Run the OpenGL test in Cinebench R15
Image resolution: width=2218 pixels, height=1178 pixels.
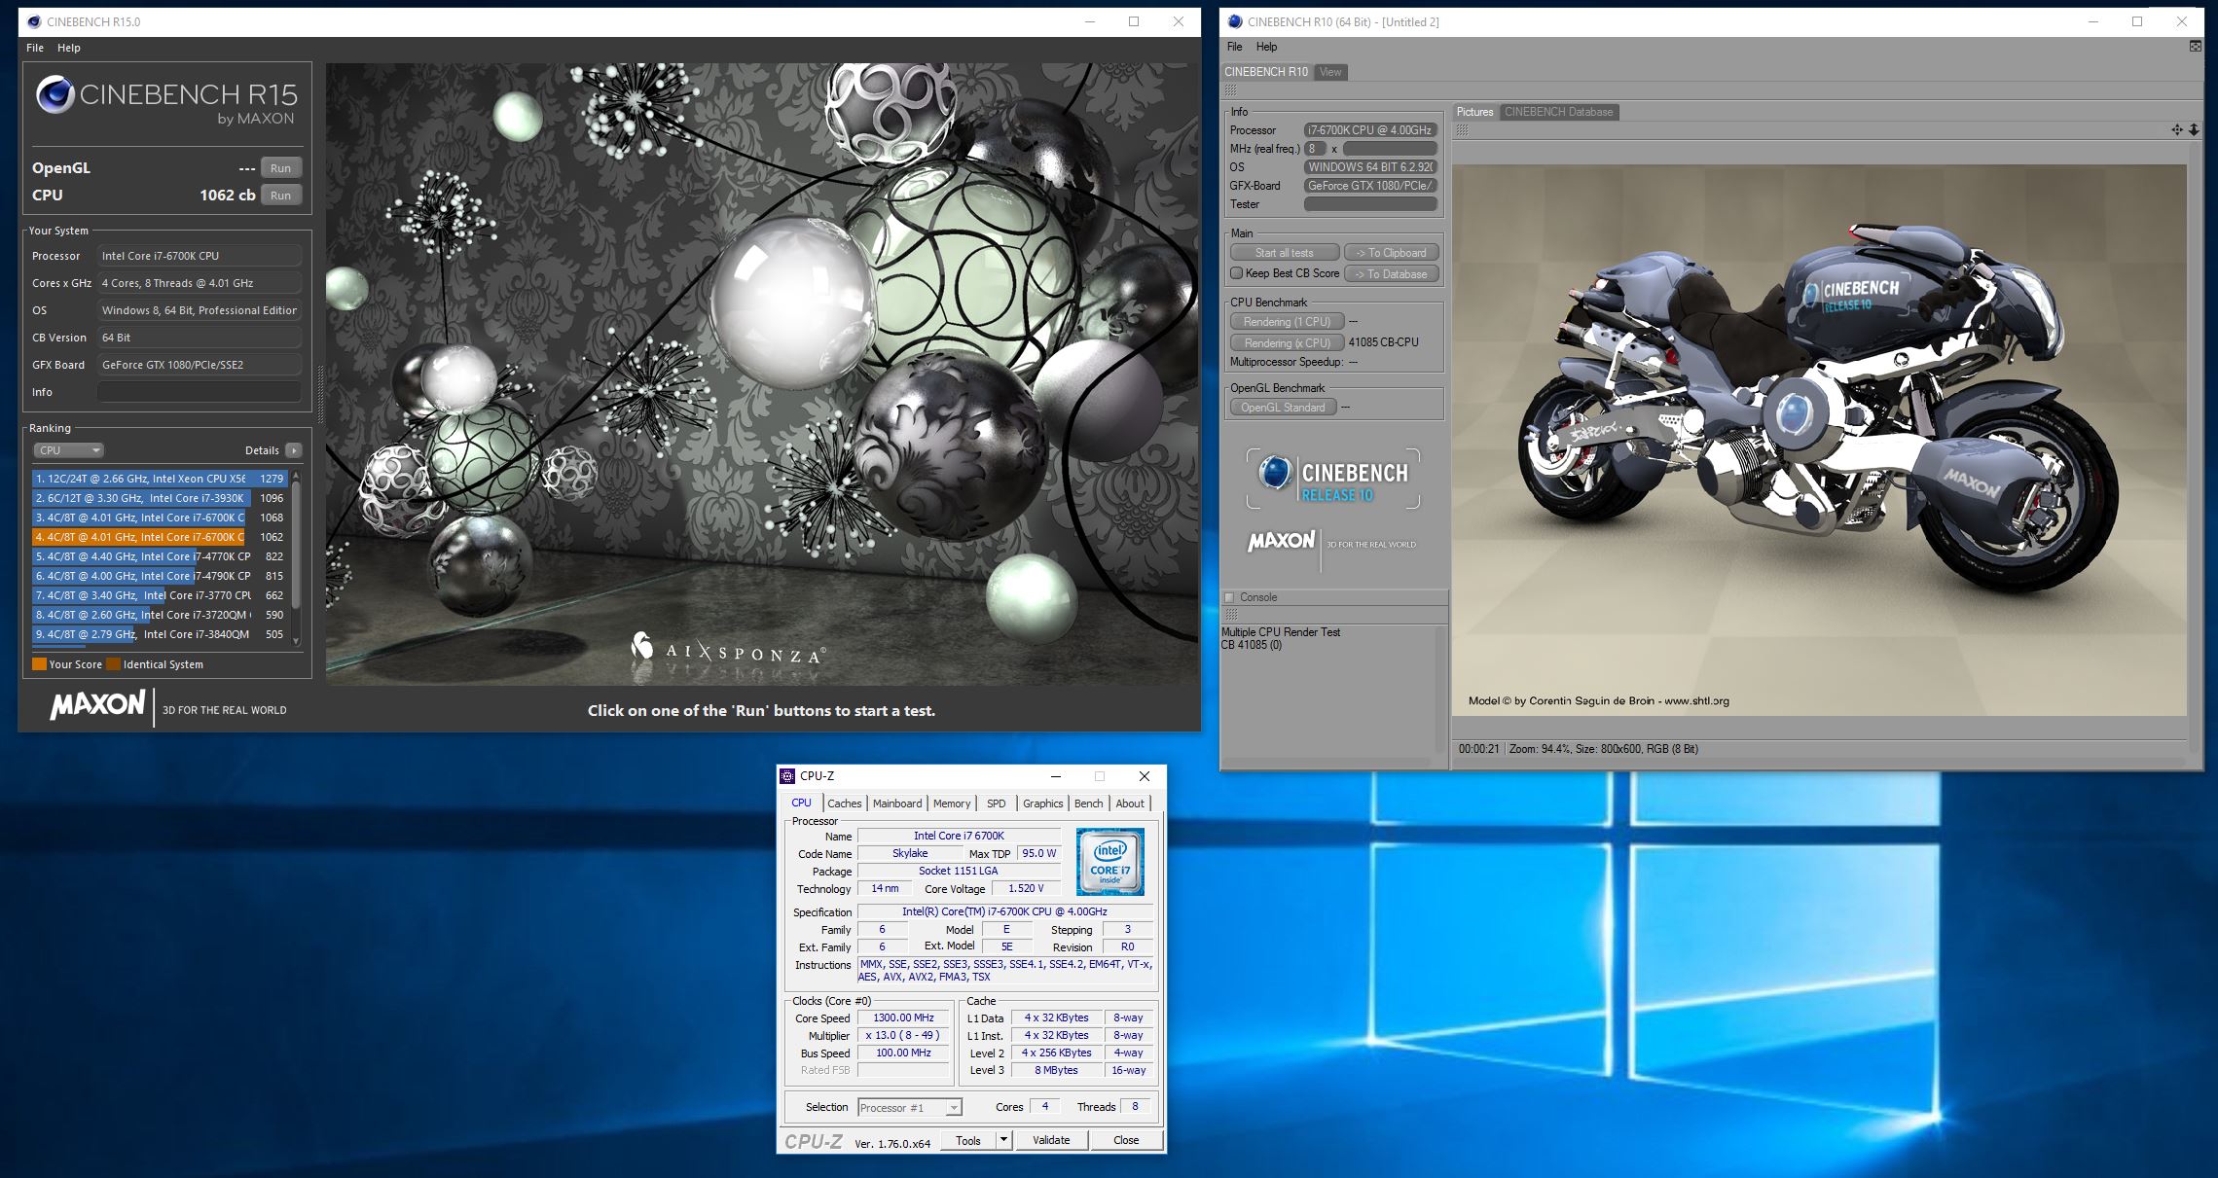pos(280,168)
